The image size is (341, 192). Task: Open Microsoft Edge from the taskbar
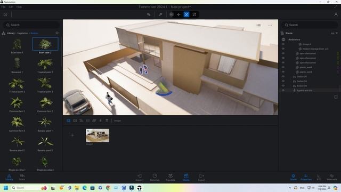coord(85,188)
